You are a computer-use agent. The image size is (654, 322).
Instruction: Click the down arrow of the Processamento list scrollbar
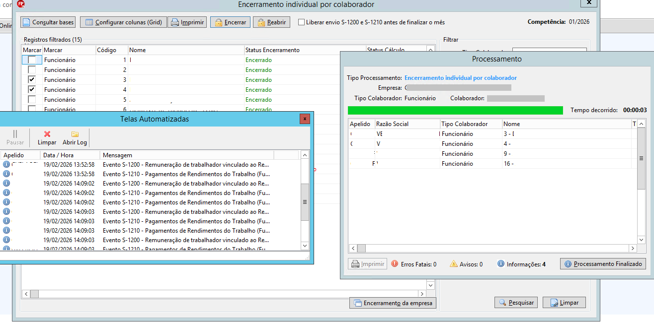[642, 240]
